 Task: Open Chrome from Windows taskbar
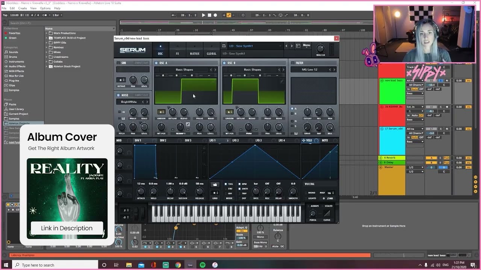tap(178, 265)
